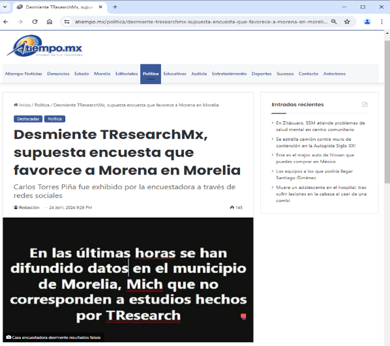Open the zoom magnifier icon in address bar
The image size is (390, 346).
[x=334, y=22]
